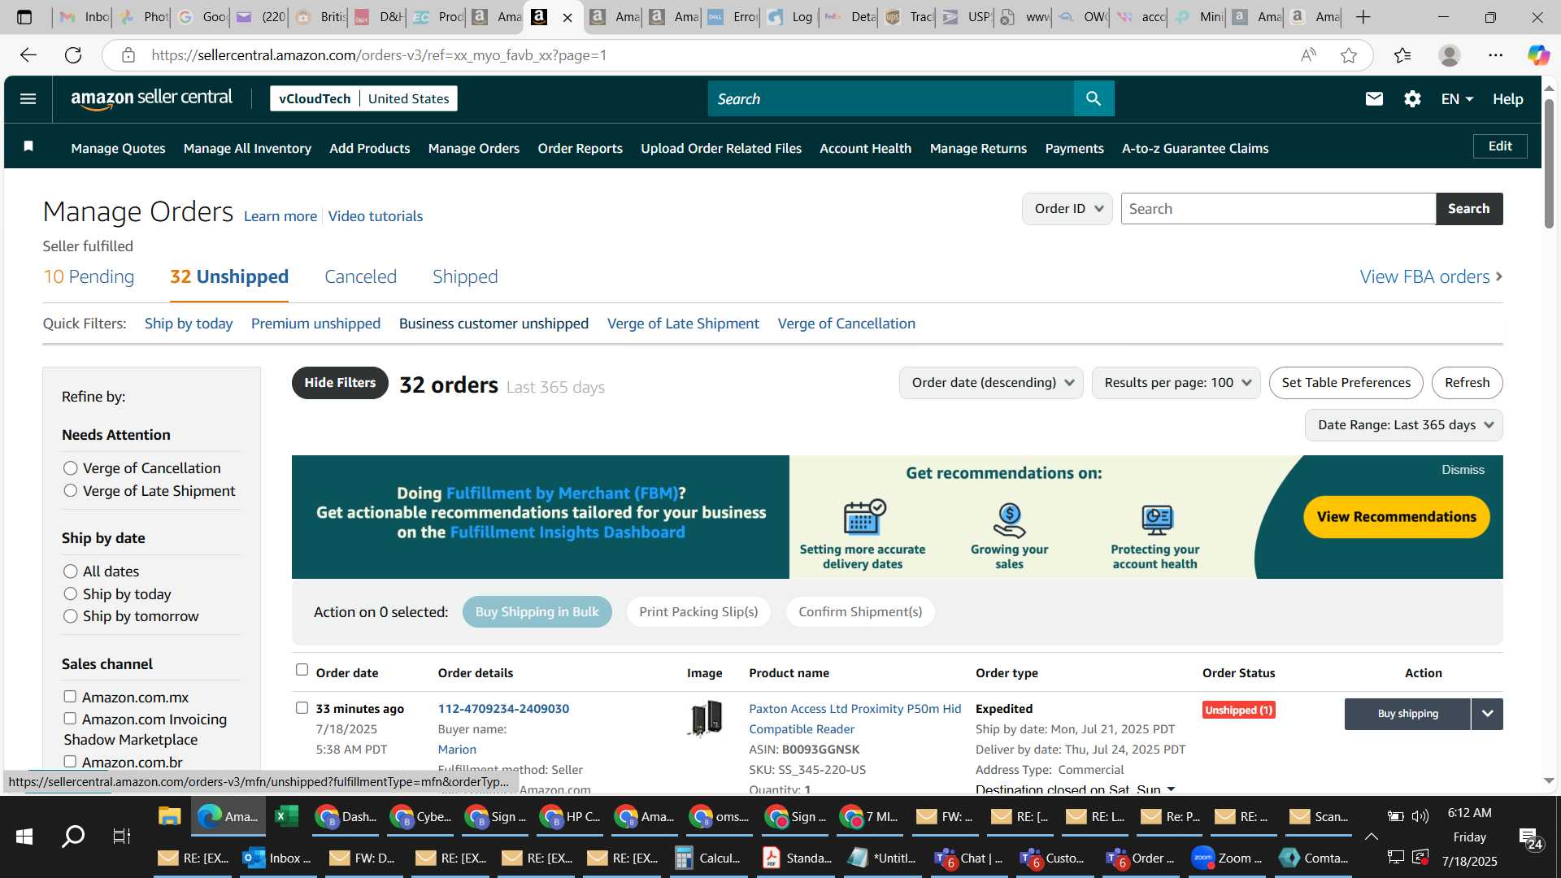The width and height of the screenshot is (1561, 878).
Task: Open a new browser tab with plus
Action: (x=1363, y=17)
